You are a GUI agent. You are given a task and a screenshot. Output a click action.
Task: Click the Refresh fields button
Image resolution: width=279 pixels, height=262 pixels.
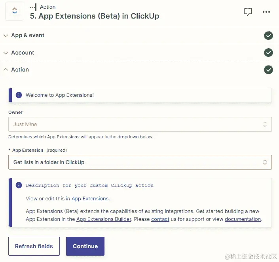click(34, 246)
